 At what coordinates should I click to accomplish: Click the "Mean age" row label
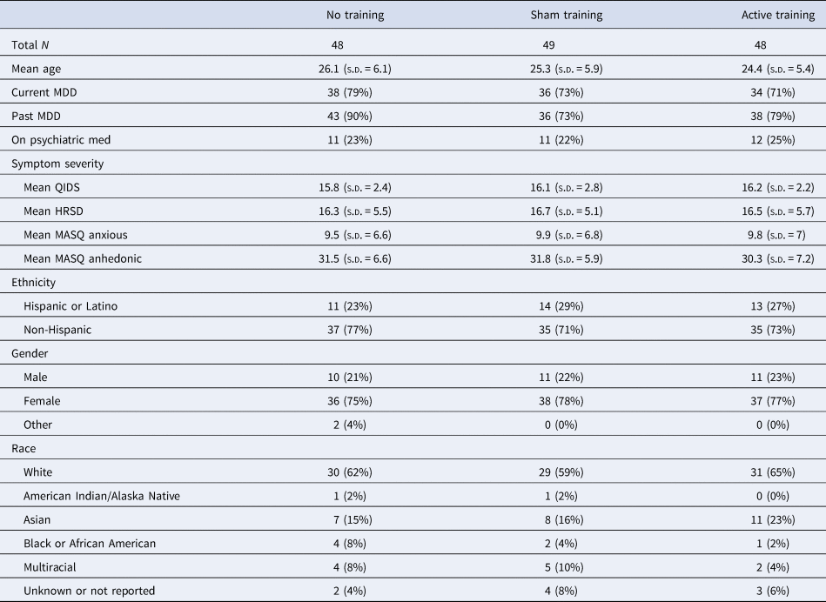point(37,68)
